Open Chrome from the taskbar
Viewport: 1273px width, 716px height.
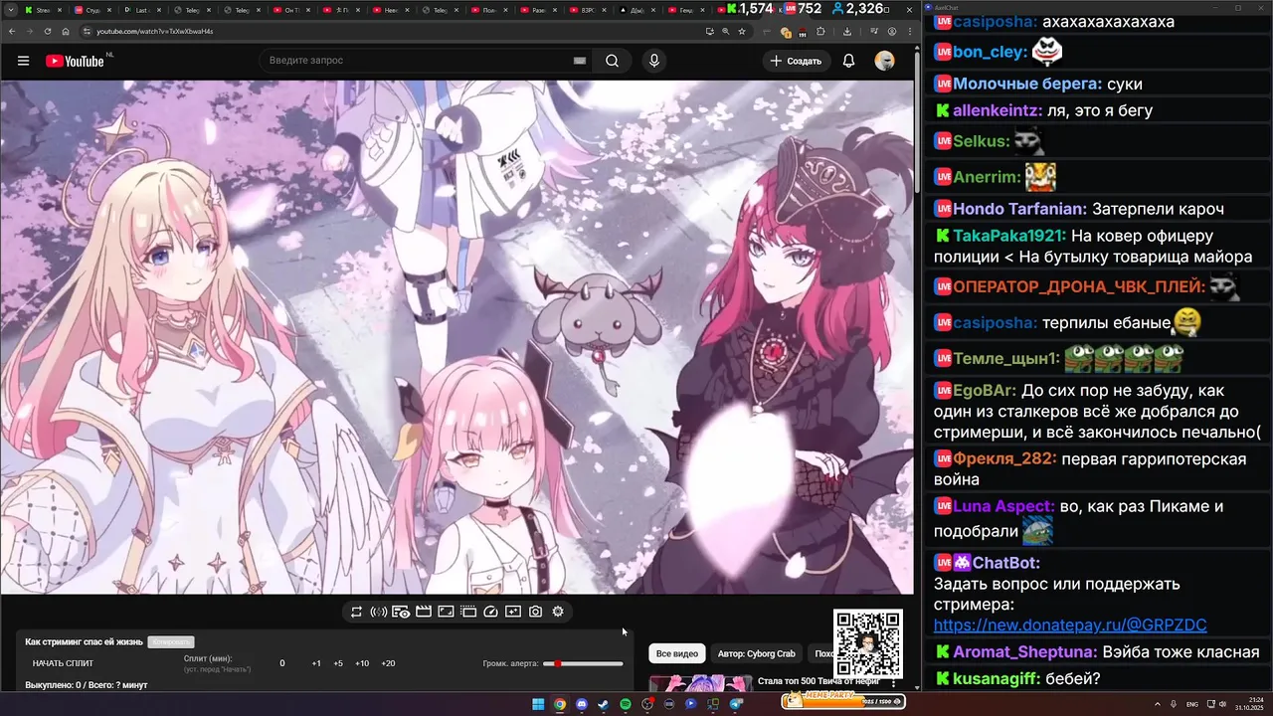pos(560,704)
